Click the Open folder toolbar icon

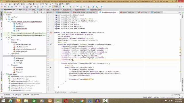2,7
